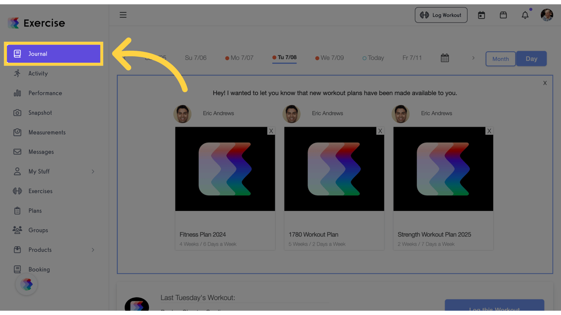
Task: Collapse the sidebar with the hamburger menu
Action: pyautogui.click(x=123, y=15)
